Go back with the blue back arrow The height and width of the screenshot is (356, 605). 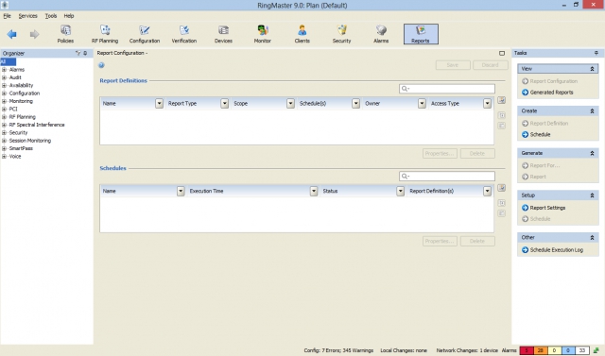tap(12, 34)
